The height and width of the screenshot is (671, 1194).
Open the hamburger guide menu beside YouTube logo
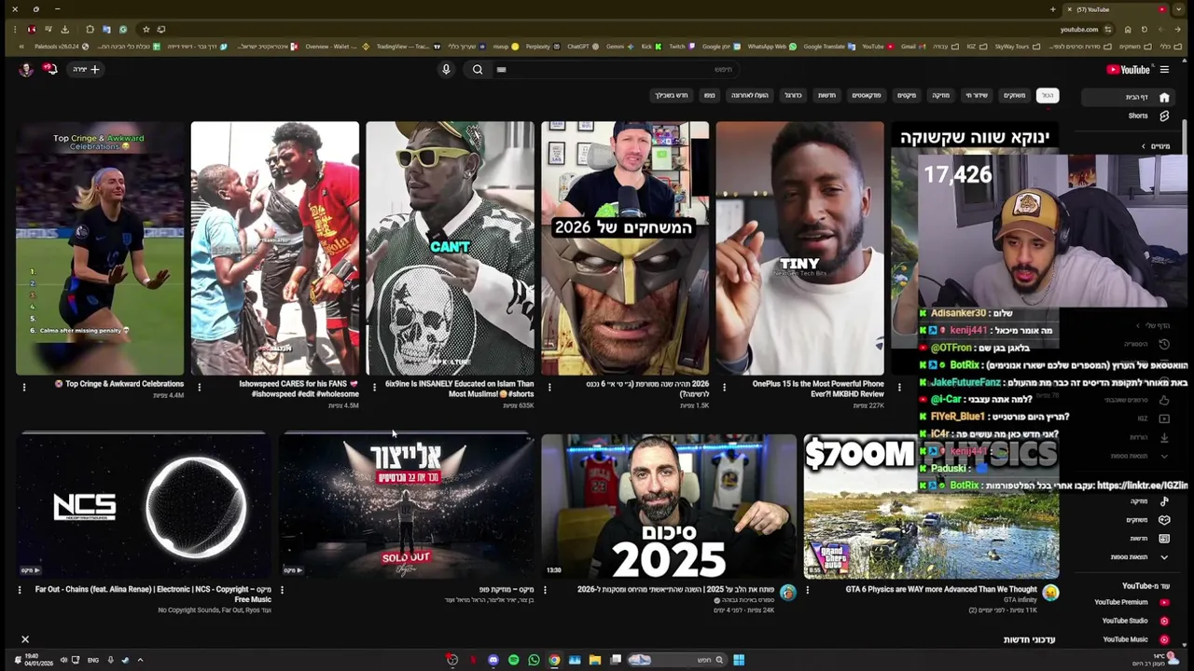click(1164, 69)
